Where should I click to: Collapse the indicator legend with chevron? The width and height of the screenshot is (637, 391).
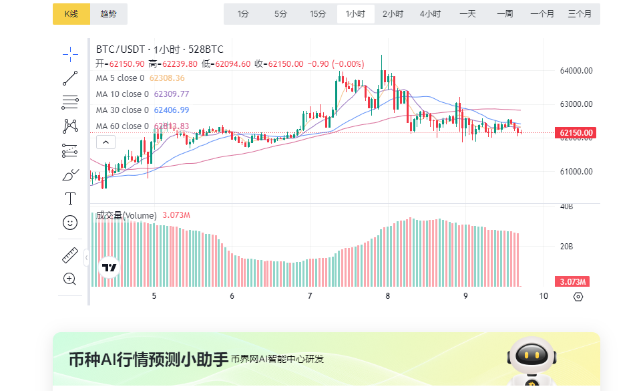coord(105,142)
